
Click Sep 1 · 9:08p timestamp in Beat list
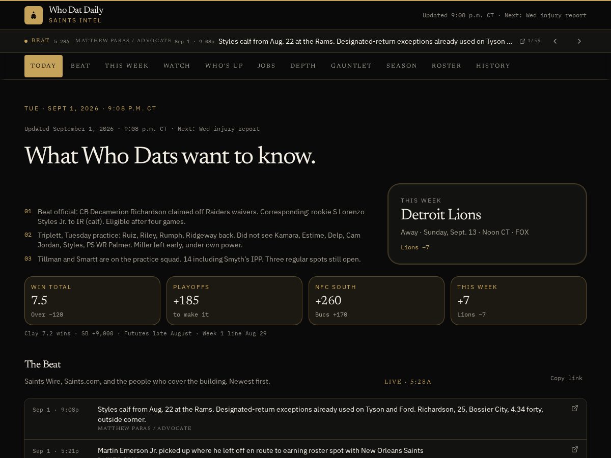tap(55, 410)
